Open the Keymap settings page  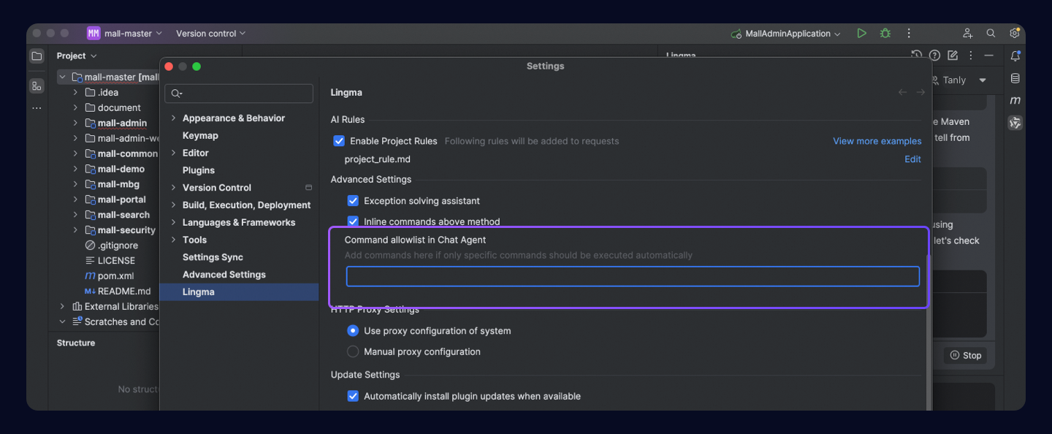click(200, 136)
